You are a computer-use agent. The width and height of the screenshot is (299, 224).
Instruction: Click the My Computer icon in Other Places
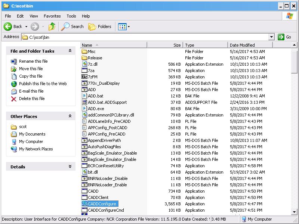[x=14, y=141]
